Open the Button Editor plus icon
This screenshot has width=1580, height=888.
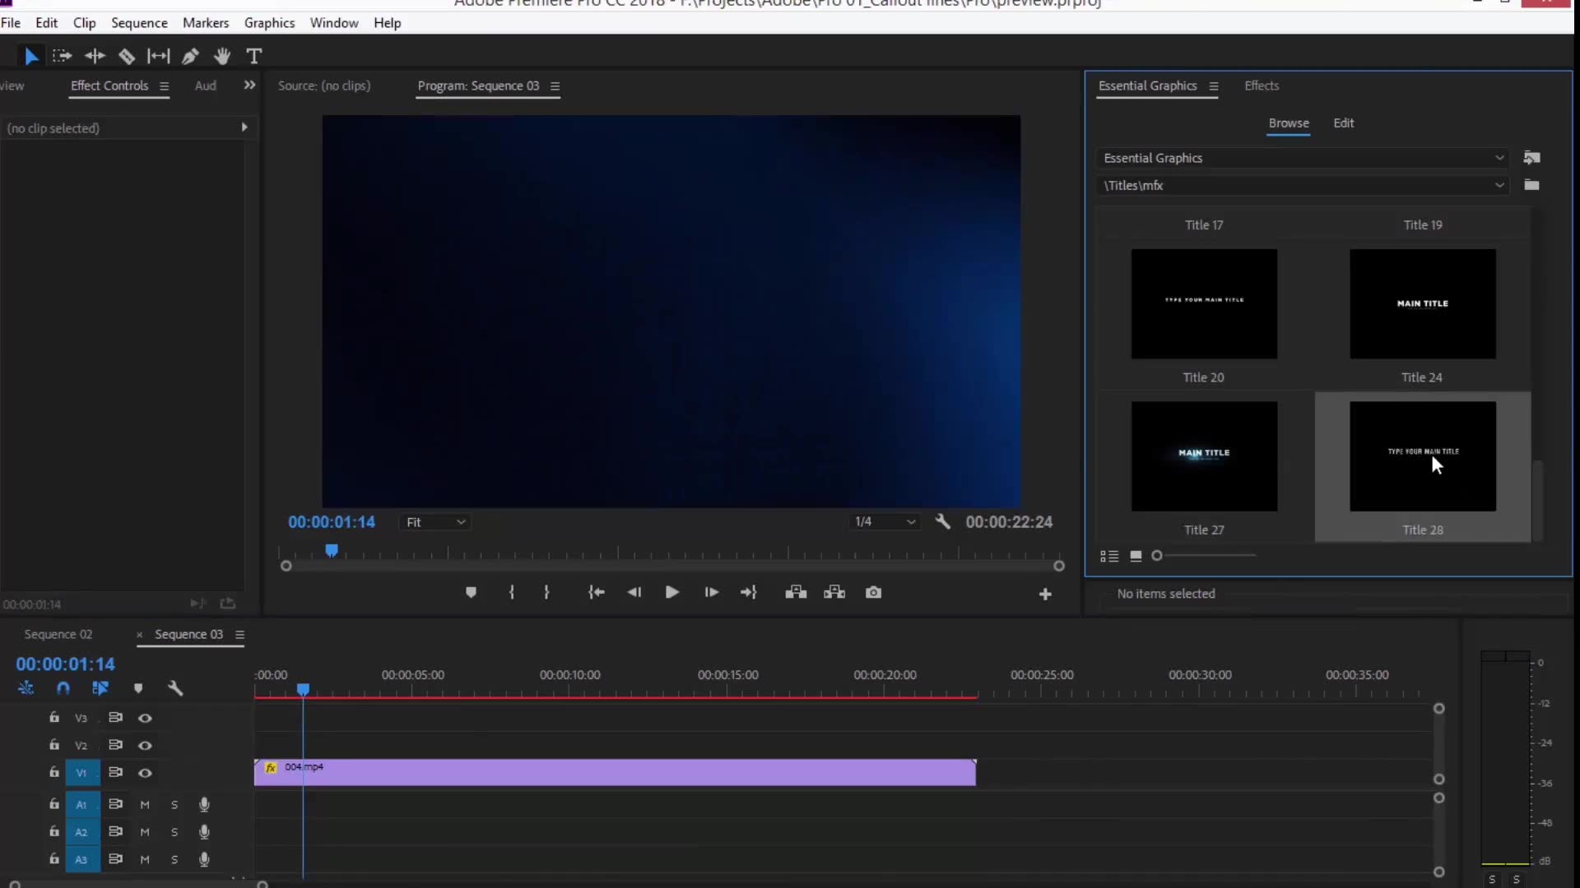click(1045, 594)
